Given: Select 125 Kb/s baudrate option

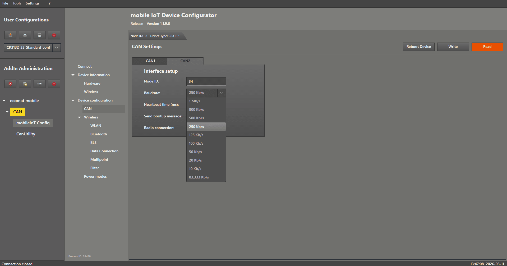Looking at the screenshot, I should tap(196, 135).
